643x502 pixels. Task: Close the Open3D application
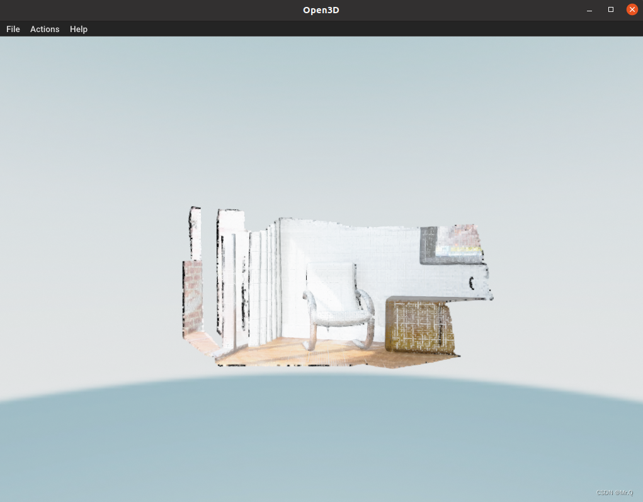(632, 9)
